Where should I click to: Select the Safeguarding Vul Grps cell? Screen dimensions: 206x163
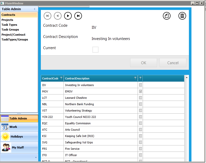point(101,142)
